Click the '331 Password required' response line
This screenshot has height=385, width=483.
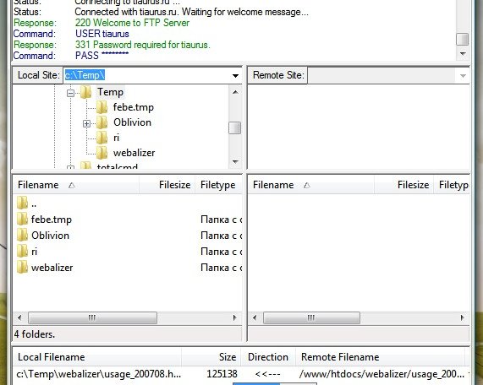143,45
